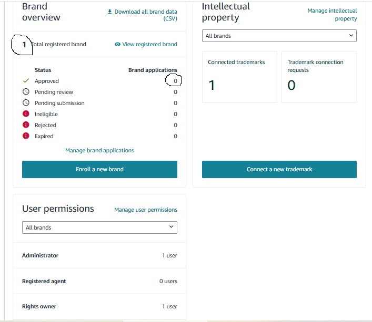Viewport: 372px width, 322px height.
Task: Click the eye icon for registered brand
Action: pyautogui.click(x=117, y=44)
